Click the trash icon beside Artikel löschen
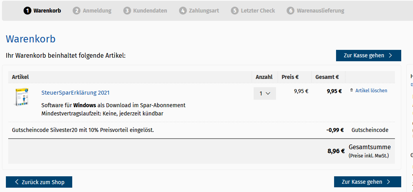Screen dimensions: 413x192 [x=351, y=90]
